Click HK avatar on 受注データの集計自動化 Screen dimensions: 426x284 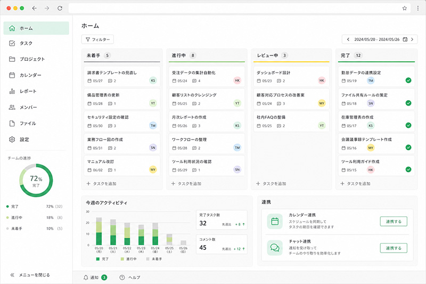(237, 80)
